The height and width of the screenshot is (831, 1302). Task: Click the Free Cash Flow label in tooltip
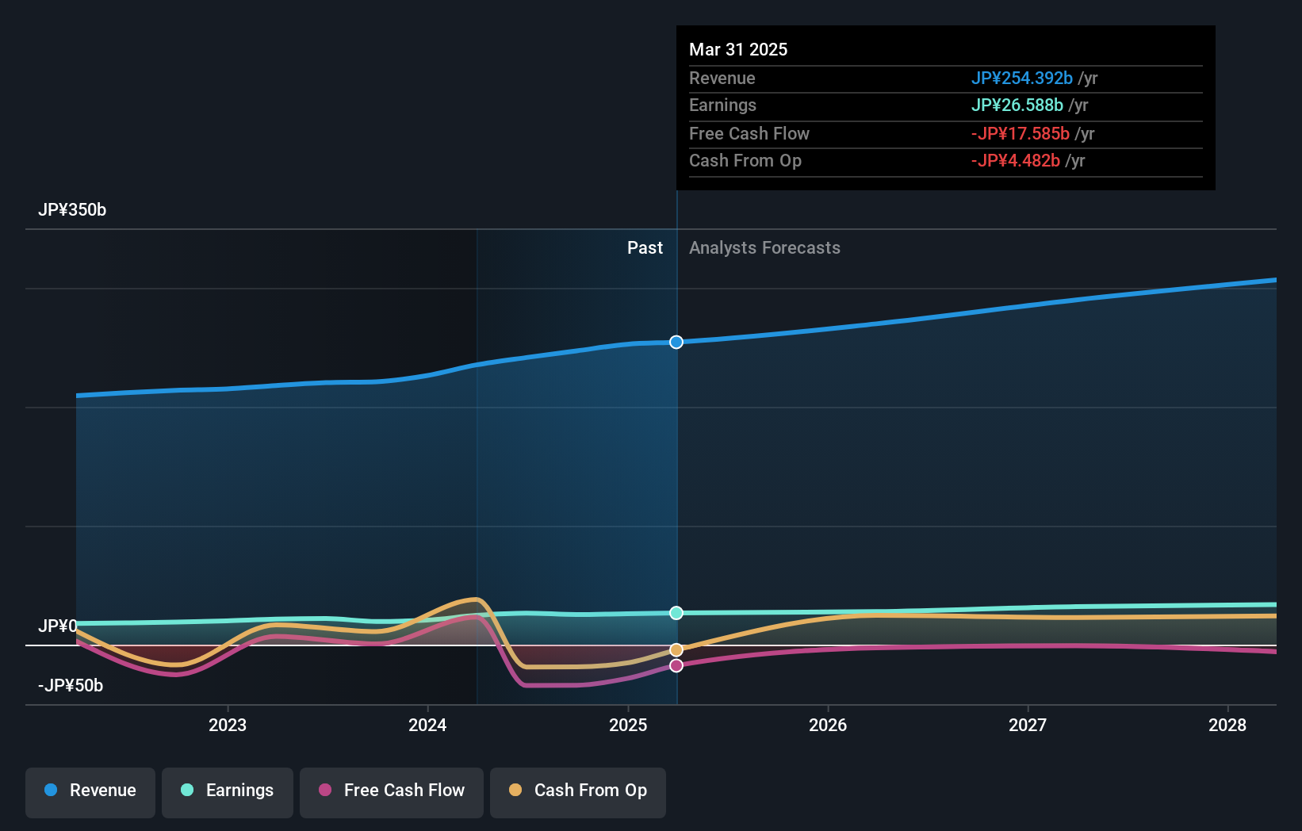click(x=749, y=134)
